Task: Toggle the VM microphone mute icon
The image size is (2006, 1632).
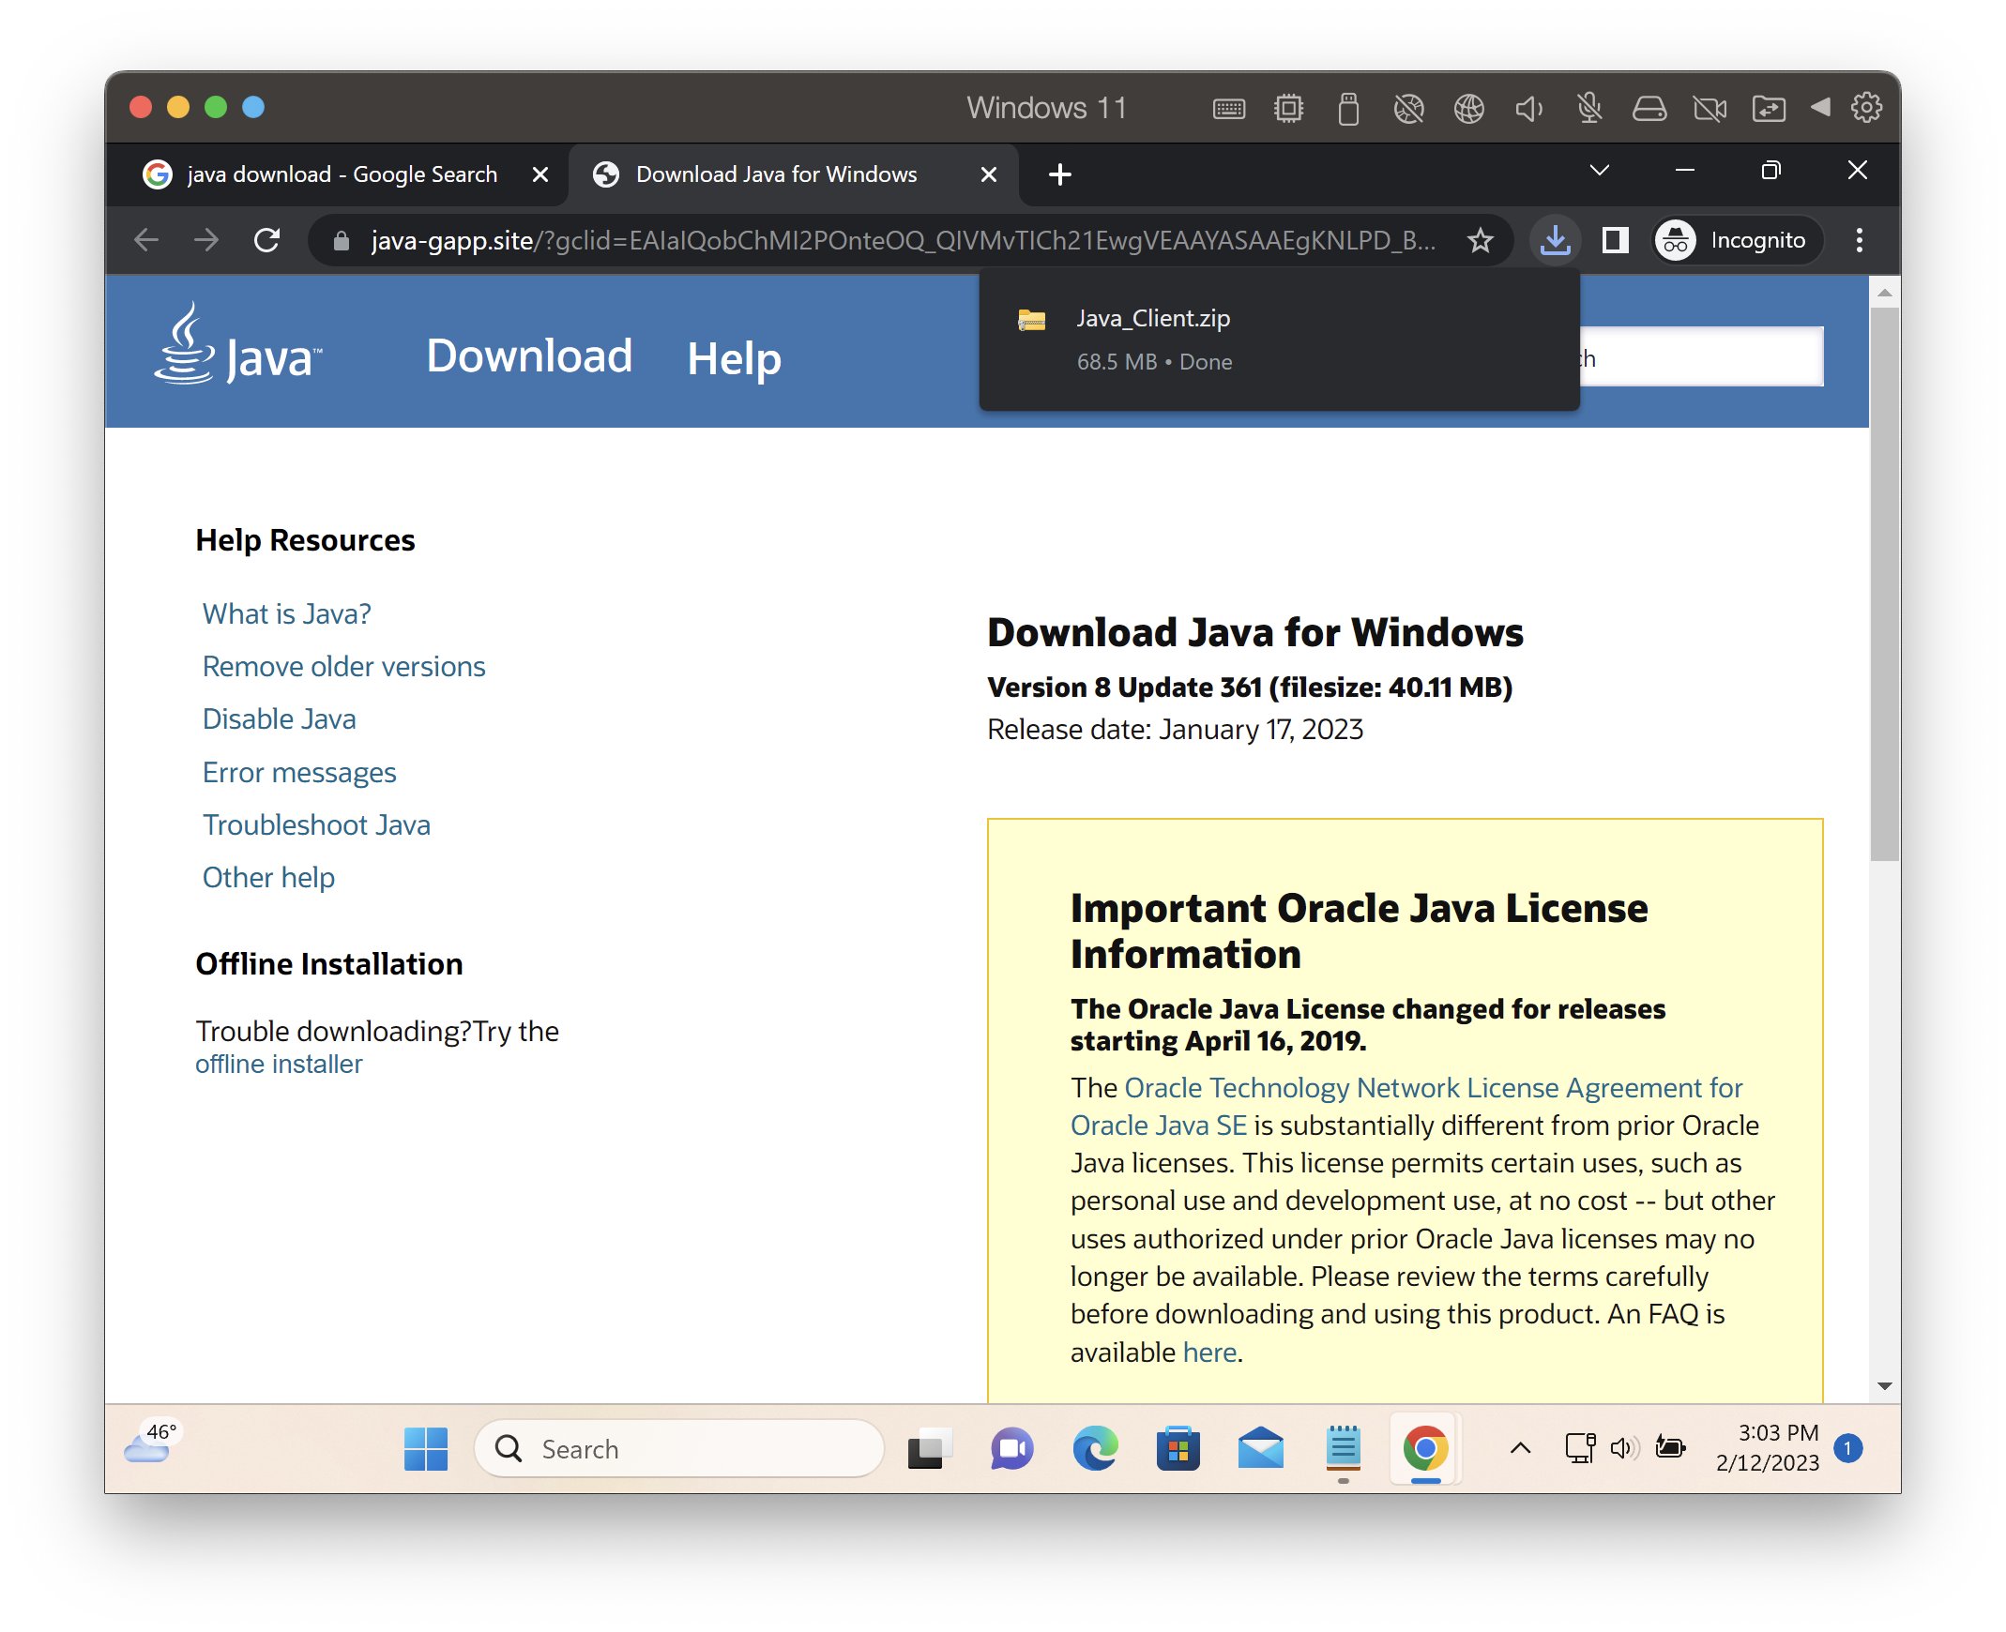Action: tap(1589, 108)
